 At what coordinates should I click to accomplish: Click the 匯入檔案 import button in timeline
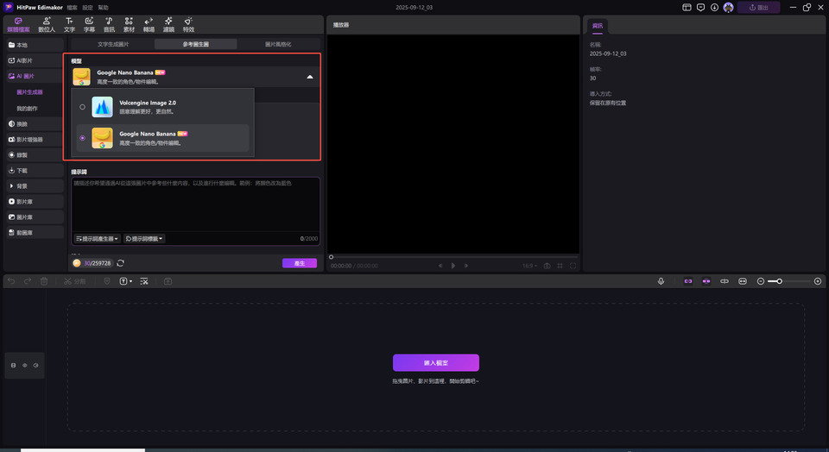(x=435, y=362)
